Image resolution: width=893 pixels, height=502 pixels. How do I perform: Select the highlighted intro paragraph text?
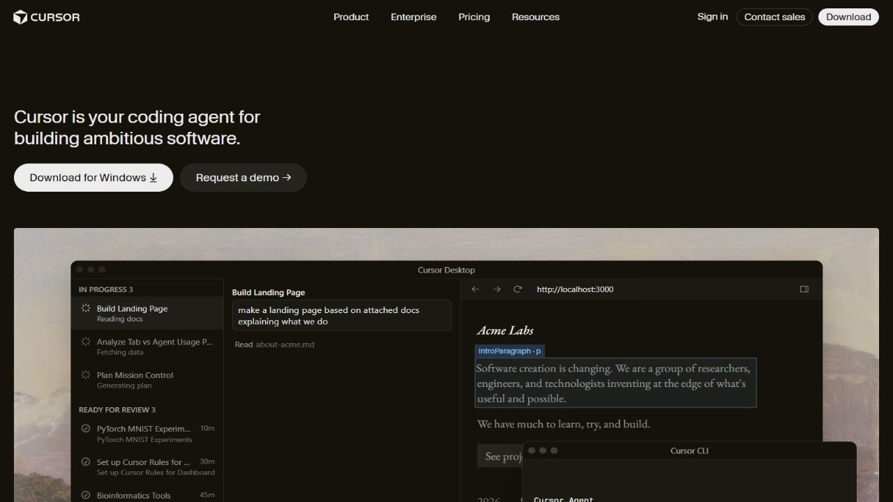click(615, 383)
